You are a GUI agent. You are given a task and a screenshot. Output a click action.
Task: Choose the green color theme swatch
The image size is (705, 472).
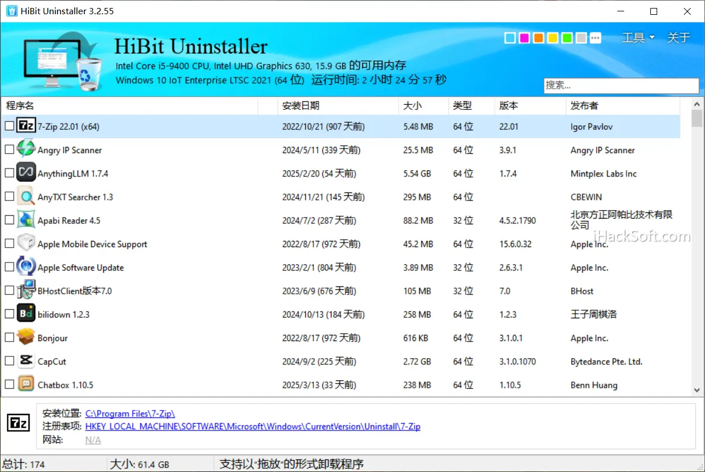point(567,38)
